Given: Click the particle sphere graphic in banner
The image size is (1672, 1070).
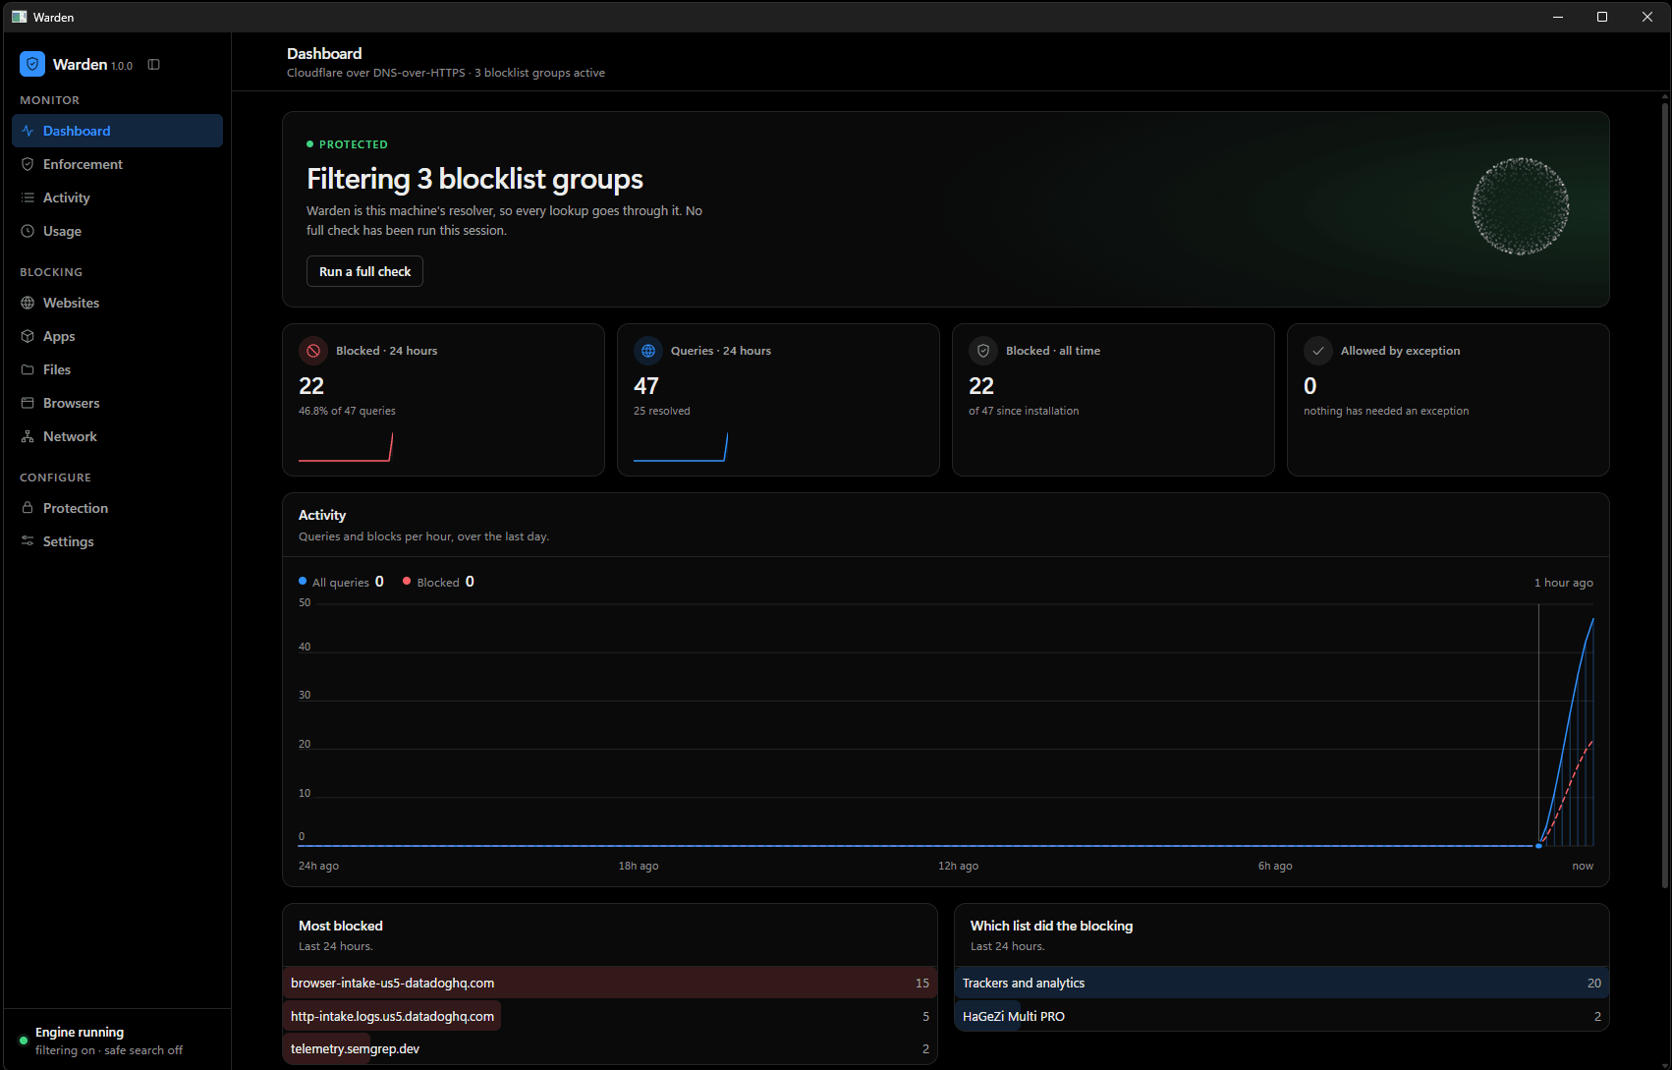Looking at the screenshot, I should click(x=1520, y=206).
